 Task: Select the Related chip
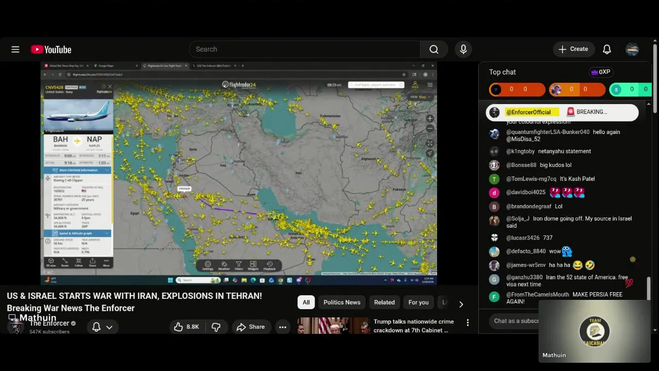385,302
